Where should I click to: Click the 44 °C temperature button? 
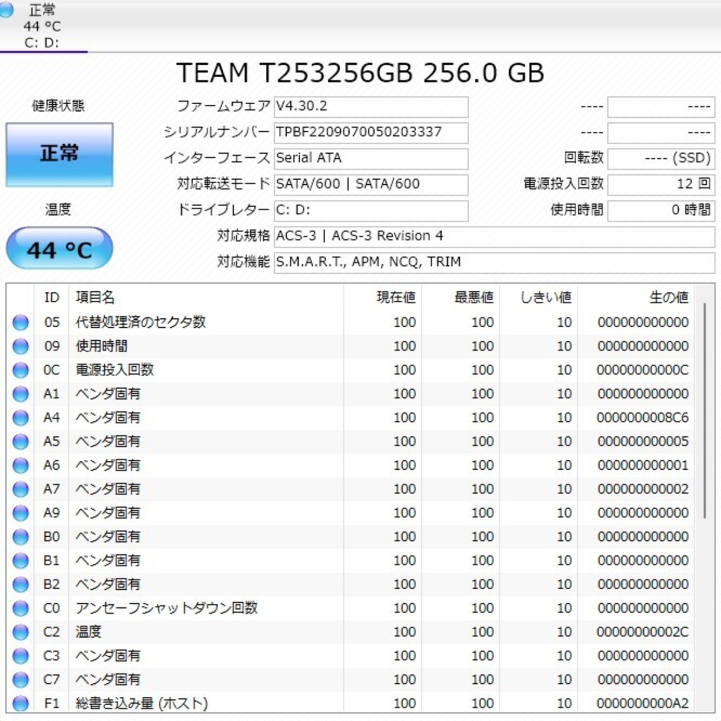[59, 249]
